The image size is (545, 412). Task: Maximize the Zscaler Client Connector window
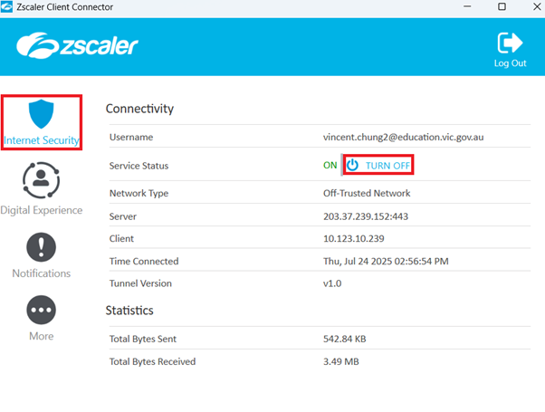(x=502, y=6)
